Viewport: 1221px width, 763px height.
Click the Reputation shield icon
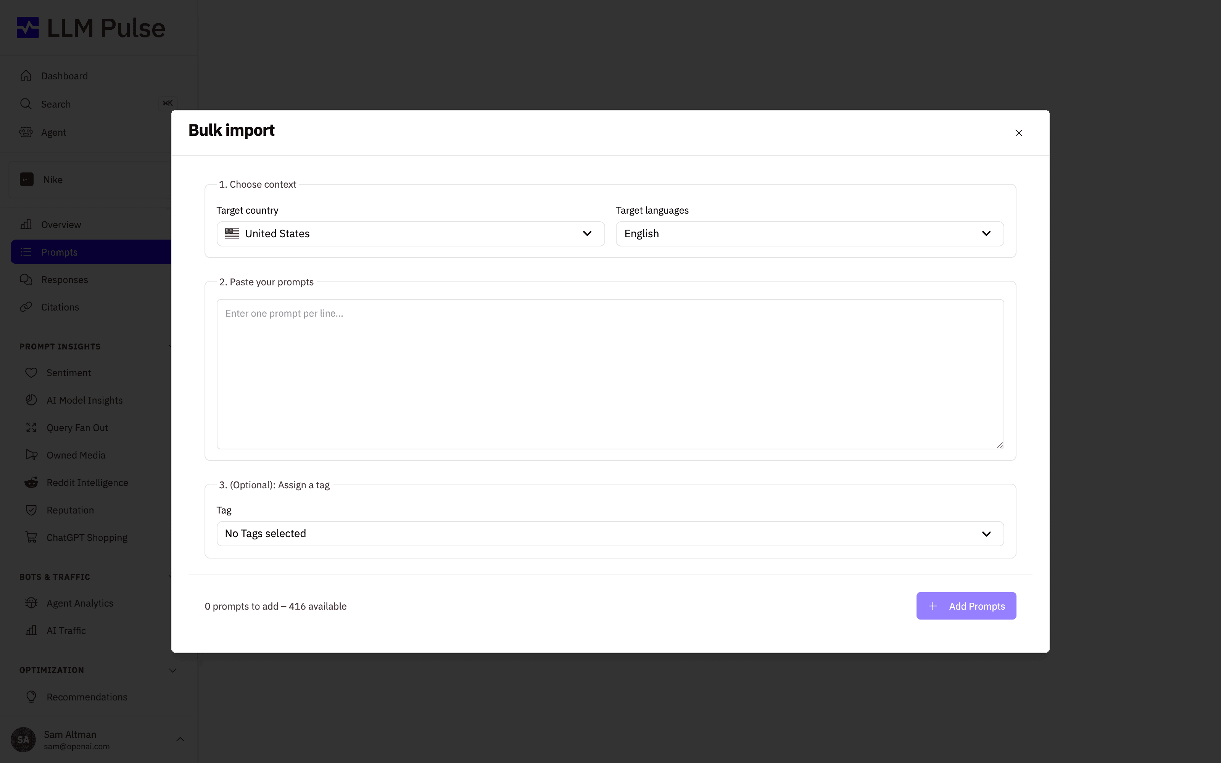click(x=31, y=510)
